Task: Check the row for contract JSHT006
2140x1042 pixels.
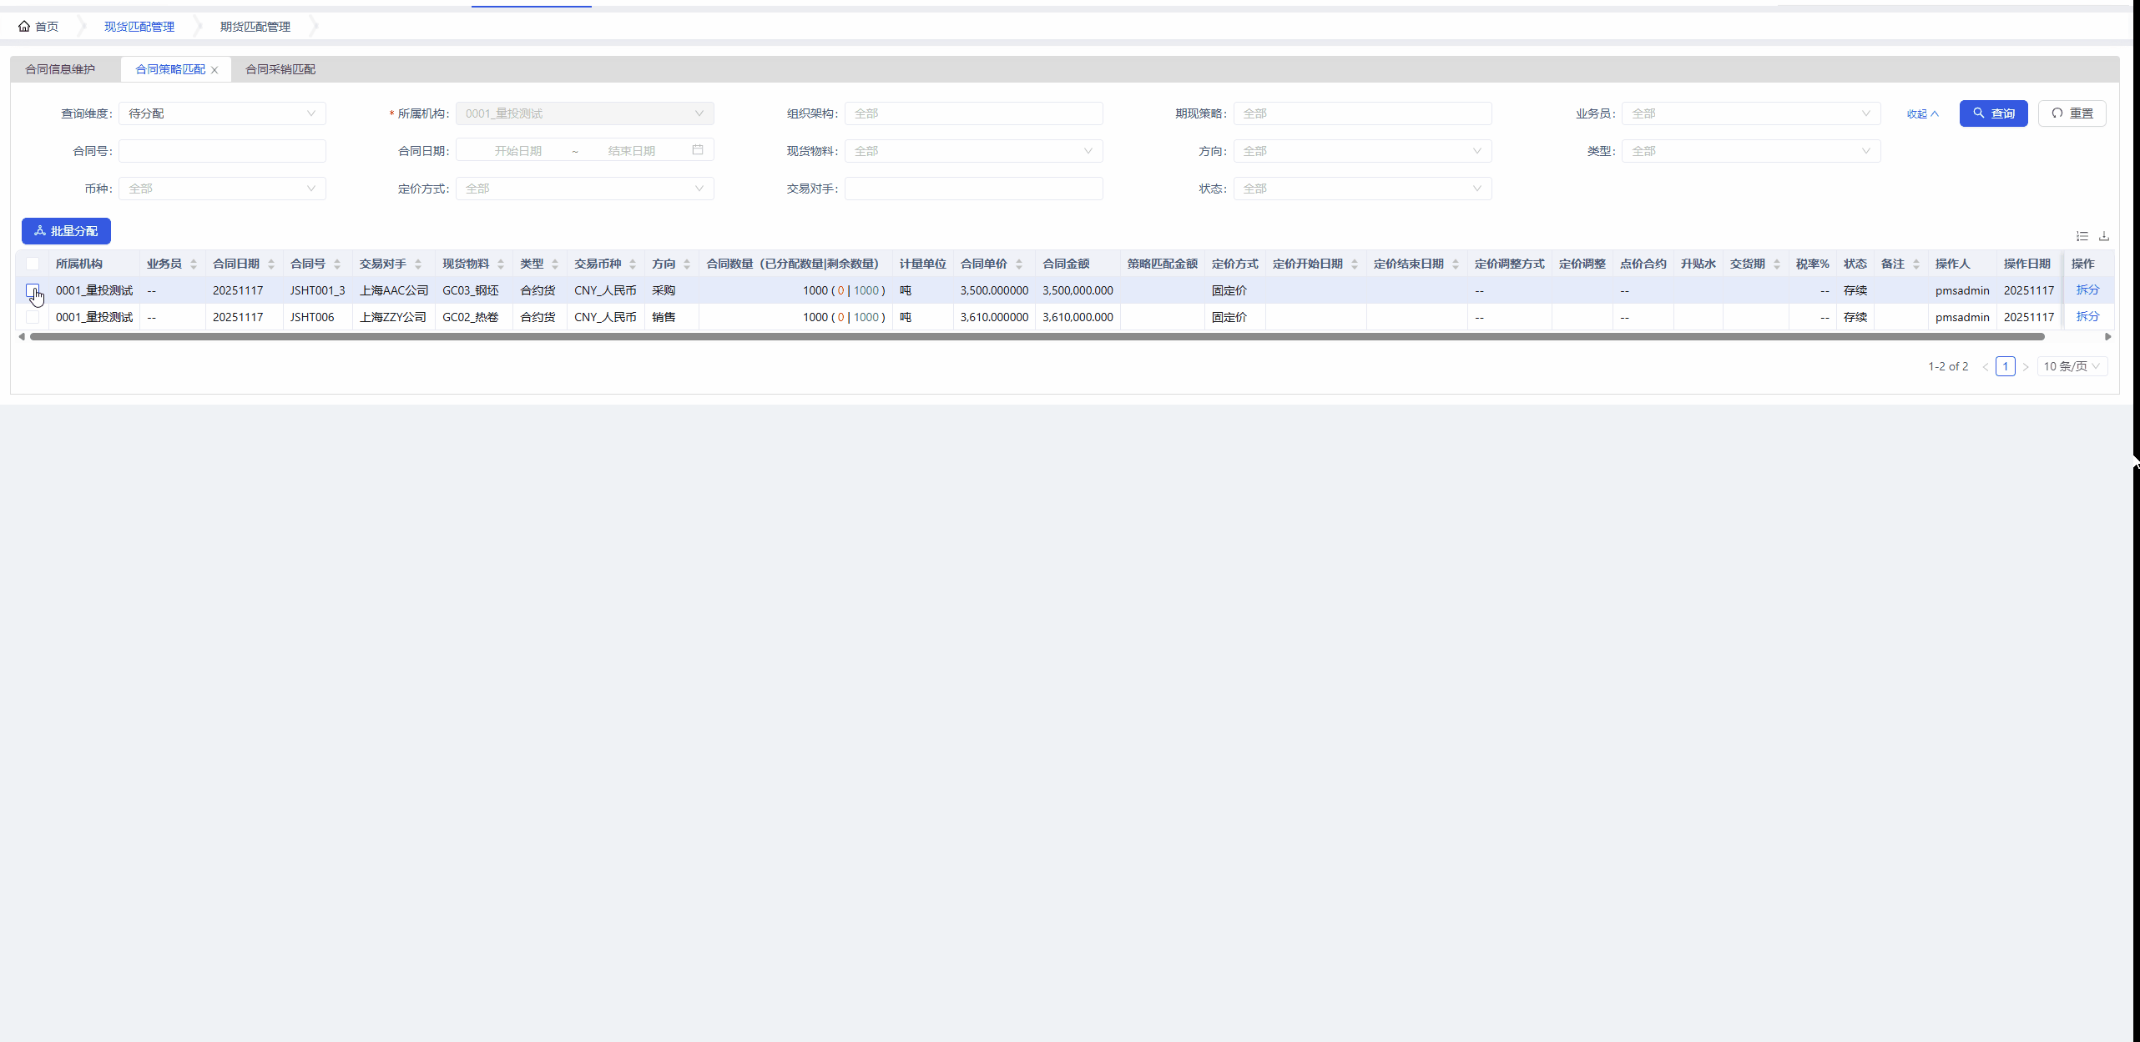Action: [33, 317]
